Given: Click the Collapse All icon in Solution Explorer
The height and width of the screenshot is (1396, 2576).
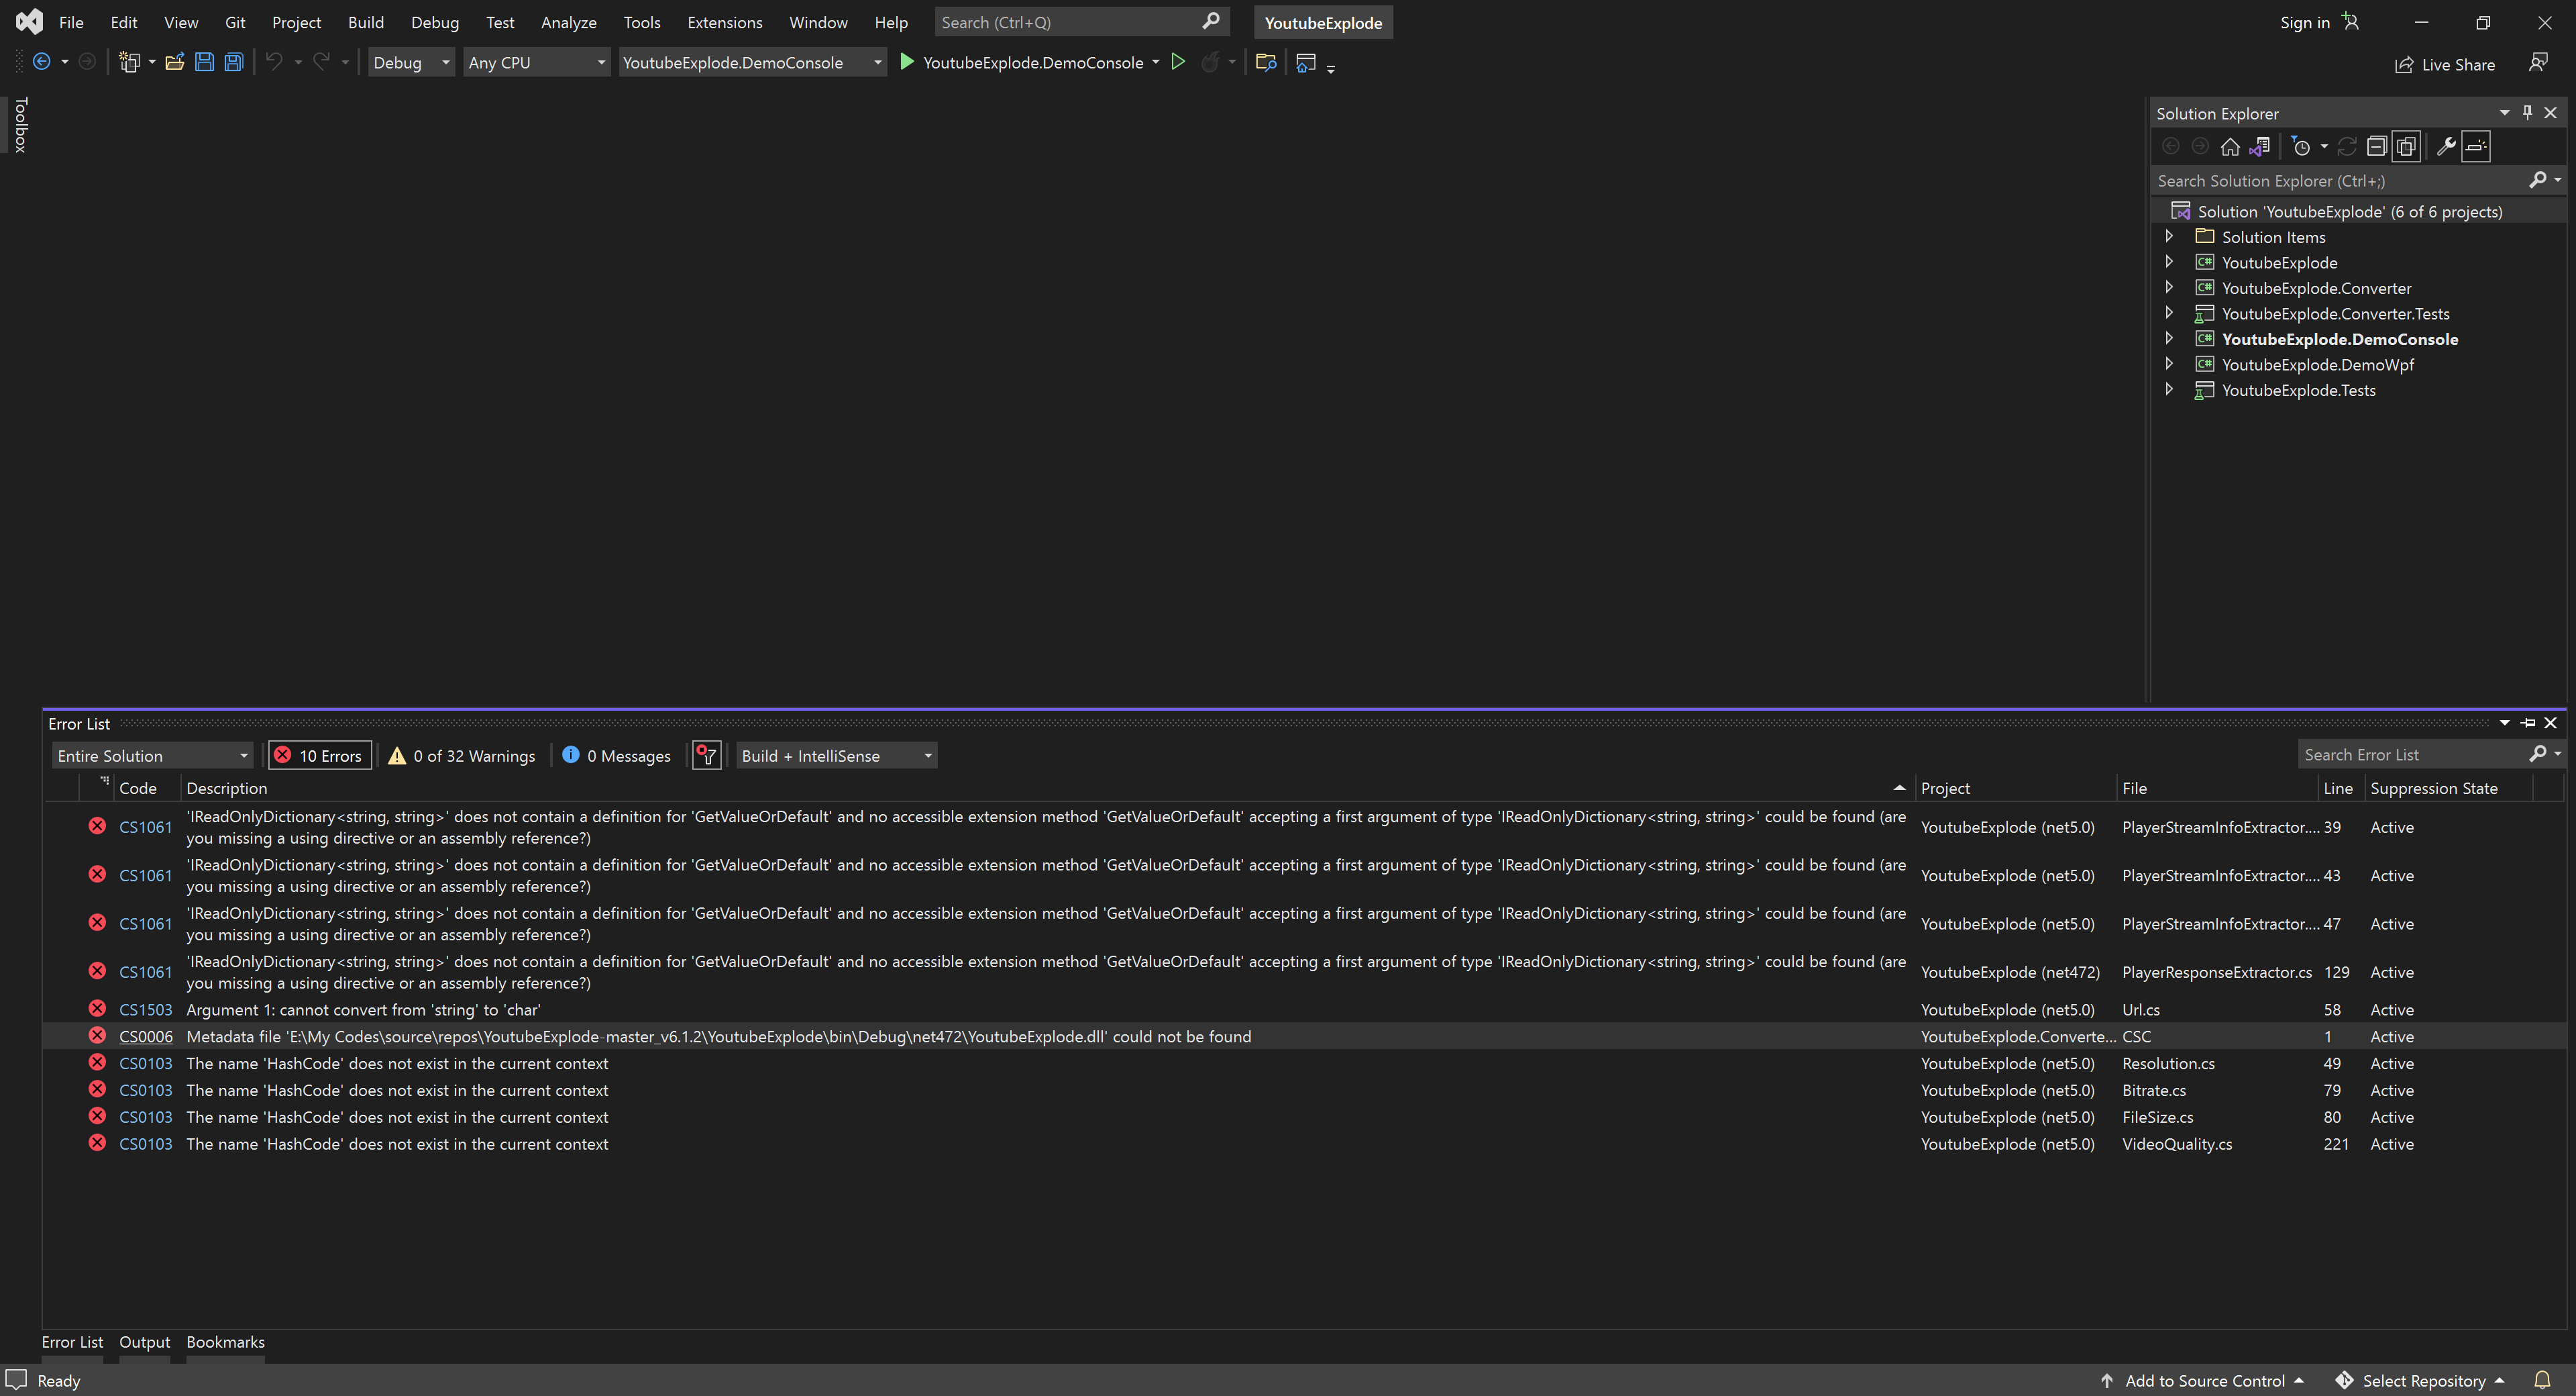Looking at the screenshot, I should point(2378,146).
